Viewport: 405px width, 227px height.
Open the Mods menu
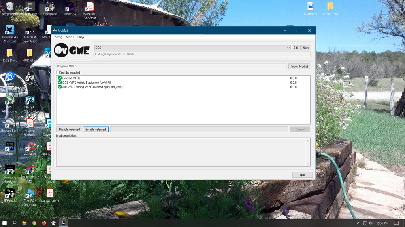coord(70,37)
